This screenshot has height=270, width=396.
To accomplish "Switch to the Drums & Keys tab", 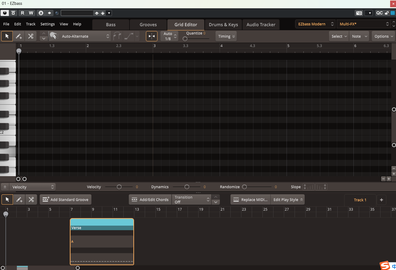I will 223,25.
